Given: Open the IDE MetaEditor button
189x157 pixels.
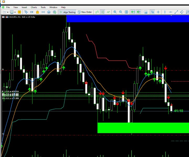Looking at the screenshot, I should pyautogui.click(x=32, y=12).
